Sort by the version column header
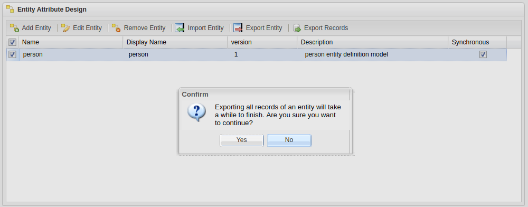Screen dimensions: 528x207 262,42
